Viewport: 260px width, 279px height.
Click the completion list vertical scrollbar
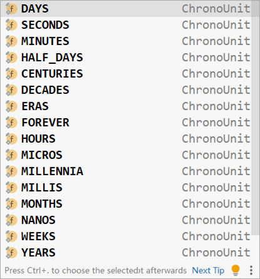click(x=255, y=118)
